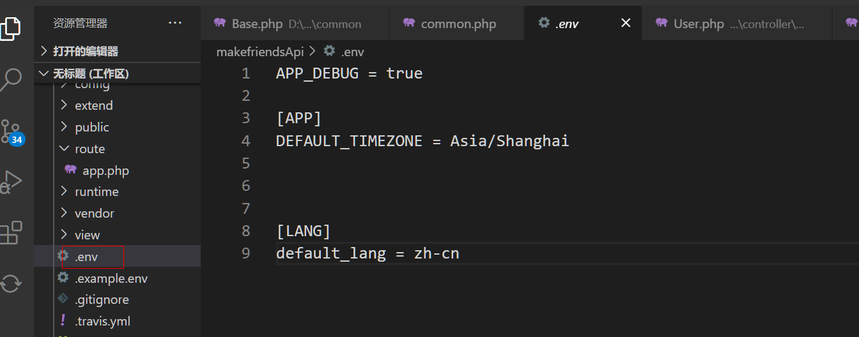Open the Run and Debug view
Viewport: 859px width, 337px height.
click(11, 181)
